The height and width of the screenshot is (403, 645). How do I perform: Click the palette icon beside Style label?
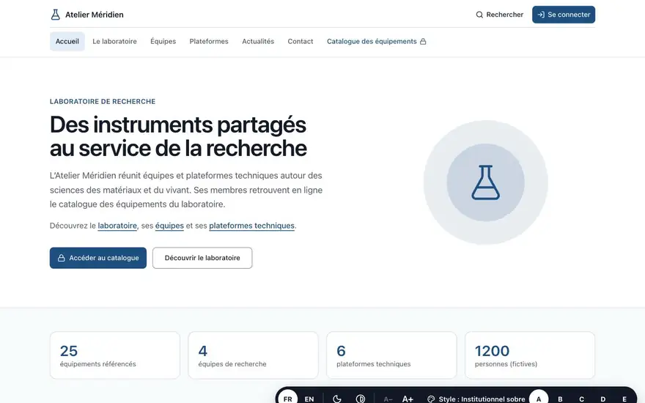pos(431,399)
